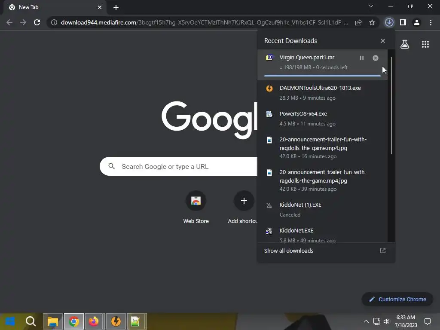Open the ragdolls jpg downloaded 16 minutes ago
The image size is (440, 330).
click(x=322, y=148)
